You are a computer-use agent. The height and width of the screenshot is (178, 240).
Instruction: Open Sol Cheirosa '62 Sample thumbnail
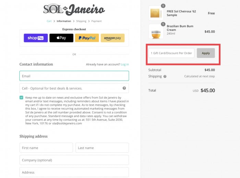156,13
